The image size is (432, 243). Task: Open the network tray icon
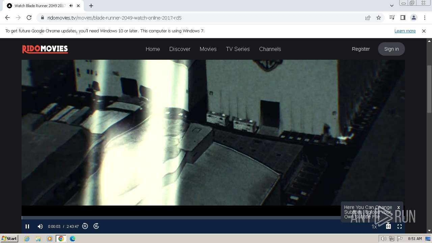392,239
